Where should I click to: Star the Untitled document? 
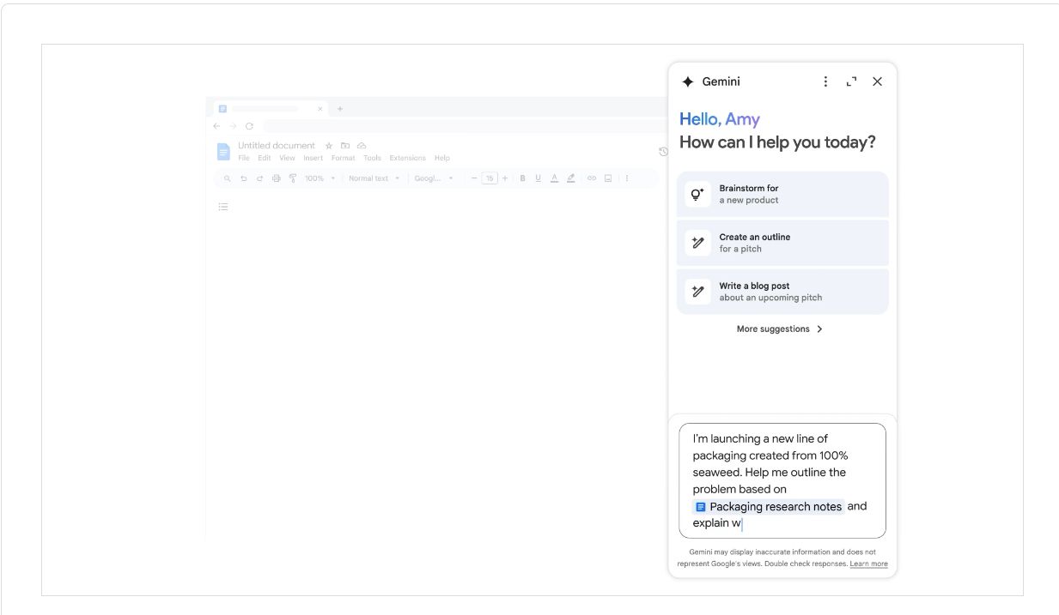click(329, 146)
